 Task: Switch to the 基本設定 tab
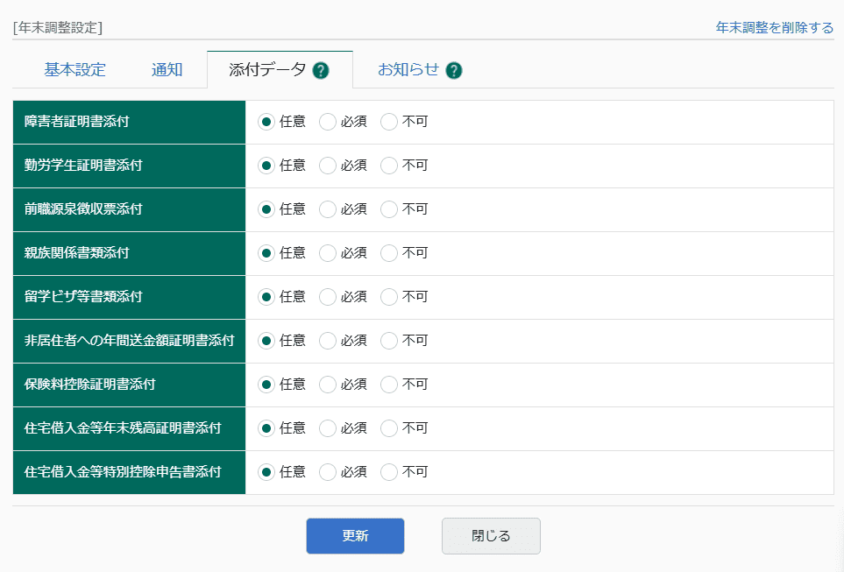pos(74,70)
